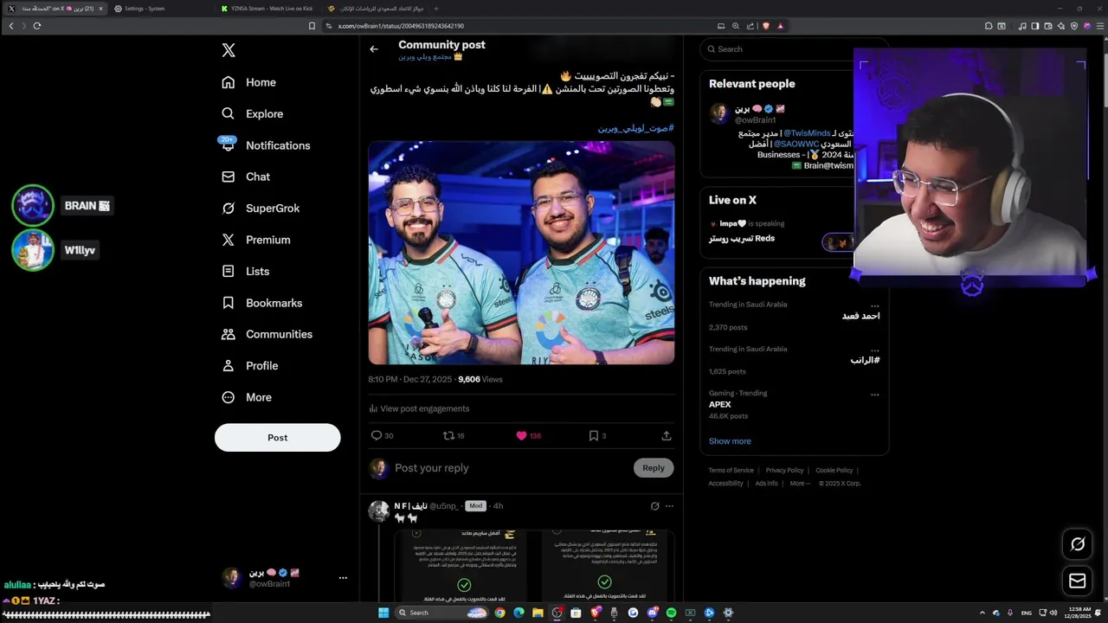Open Home in the X sidebar
The image size is (1108, 623).
pyautogui.click(x=249, y=82)
